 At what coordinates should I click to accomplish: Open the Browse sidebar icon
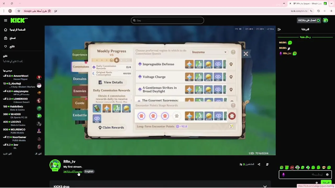5,38
